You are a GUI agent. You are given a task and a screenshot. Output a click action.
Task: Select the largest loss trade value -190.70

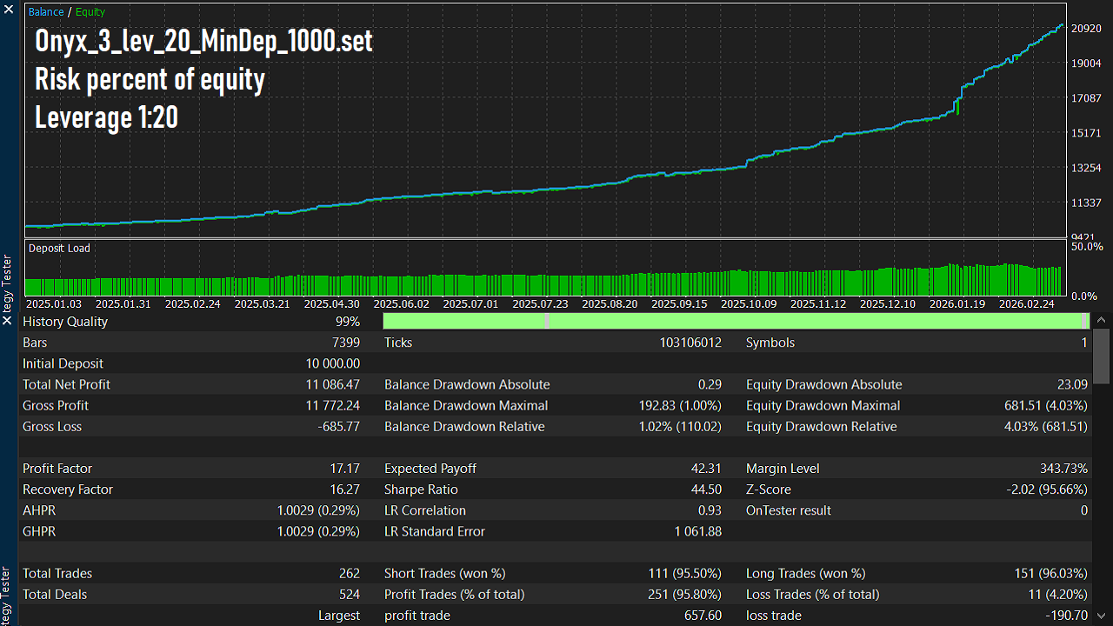tap(1067, 616)
